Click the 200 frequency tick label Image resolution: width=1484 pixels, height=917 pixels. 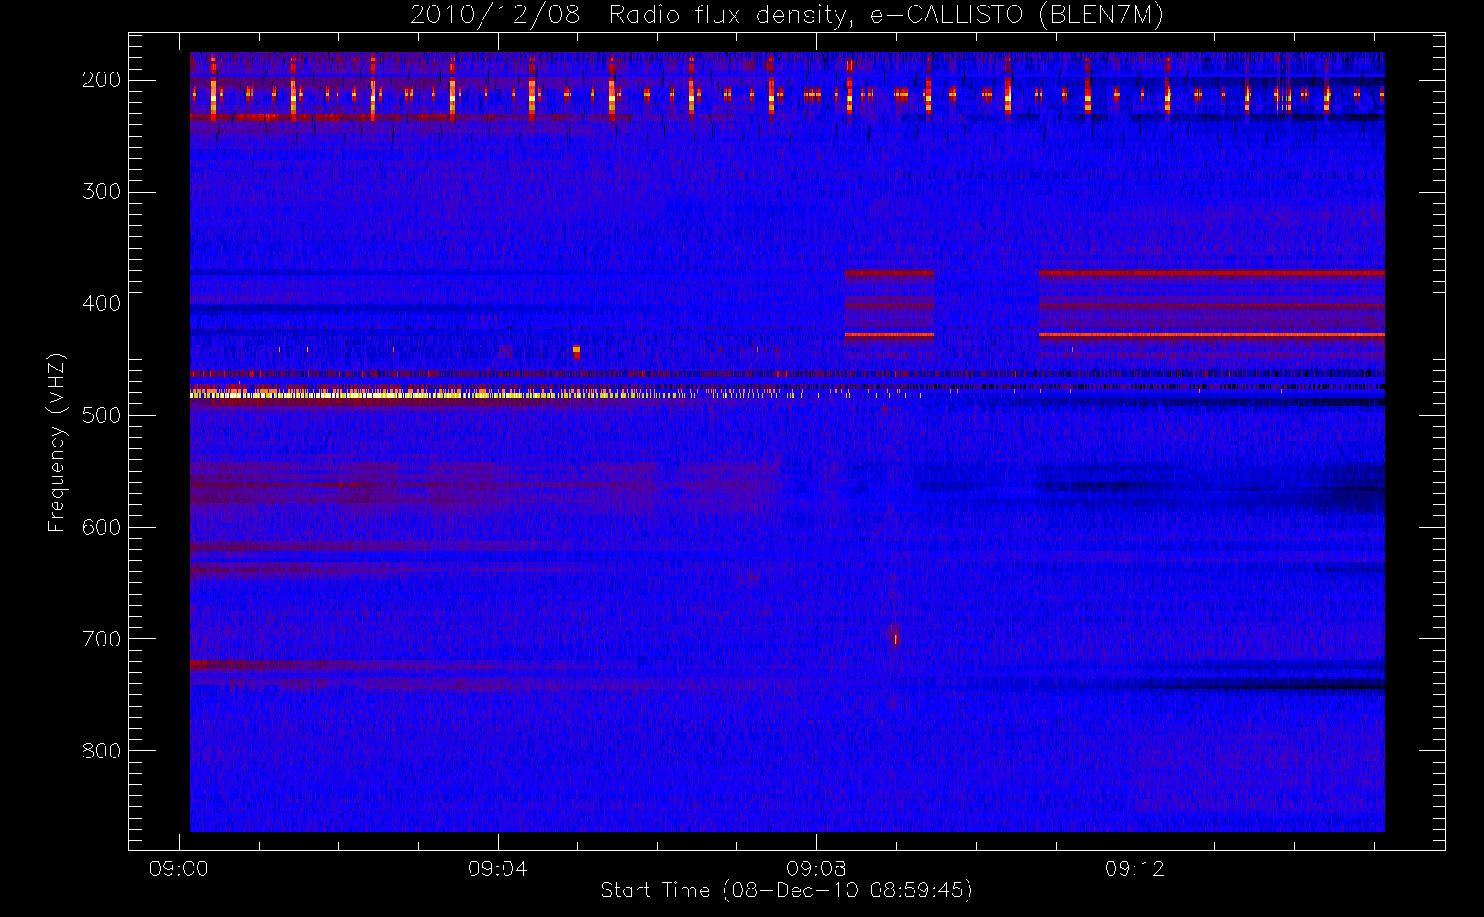(x=102, y=80)
